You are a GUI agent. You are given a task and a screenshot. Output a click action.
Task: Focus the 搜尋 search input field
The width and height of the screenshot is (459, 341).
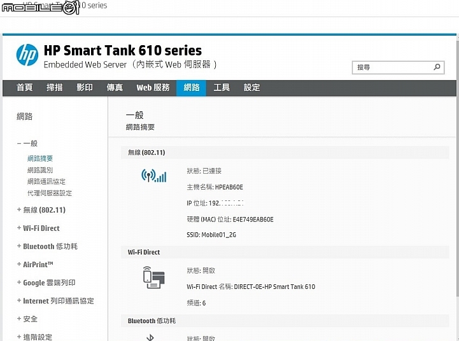[x=398, y=67]
